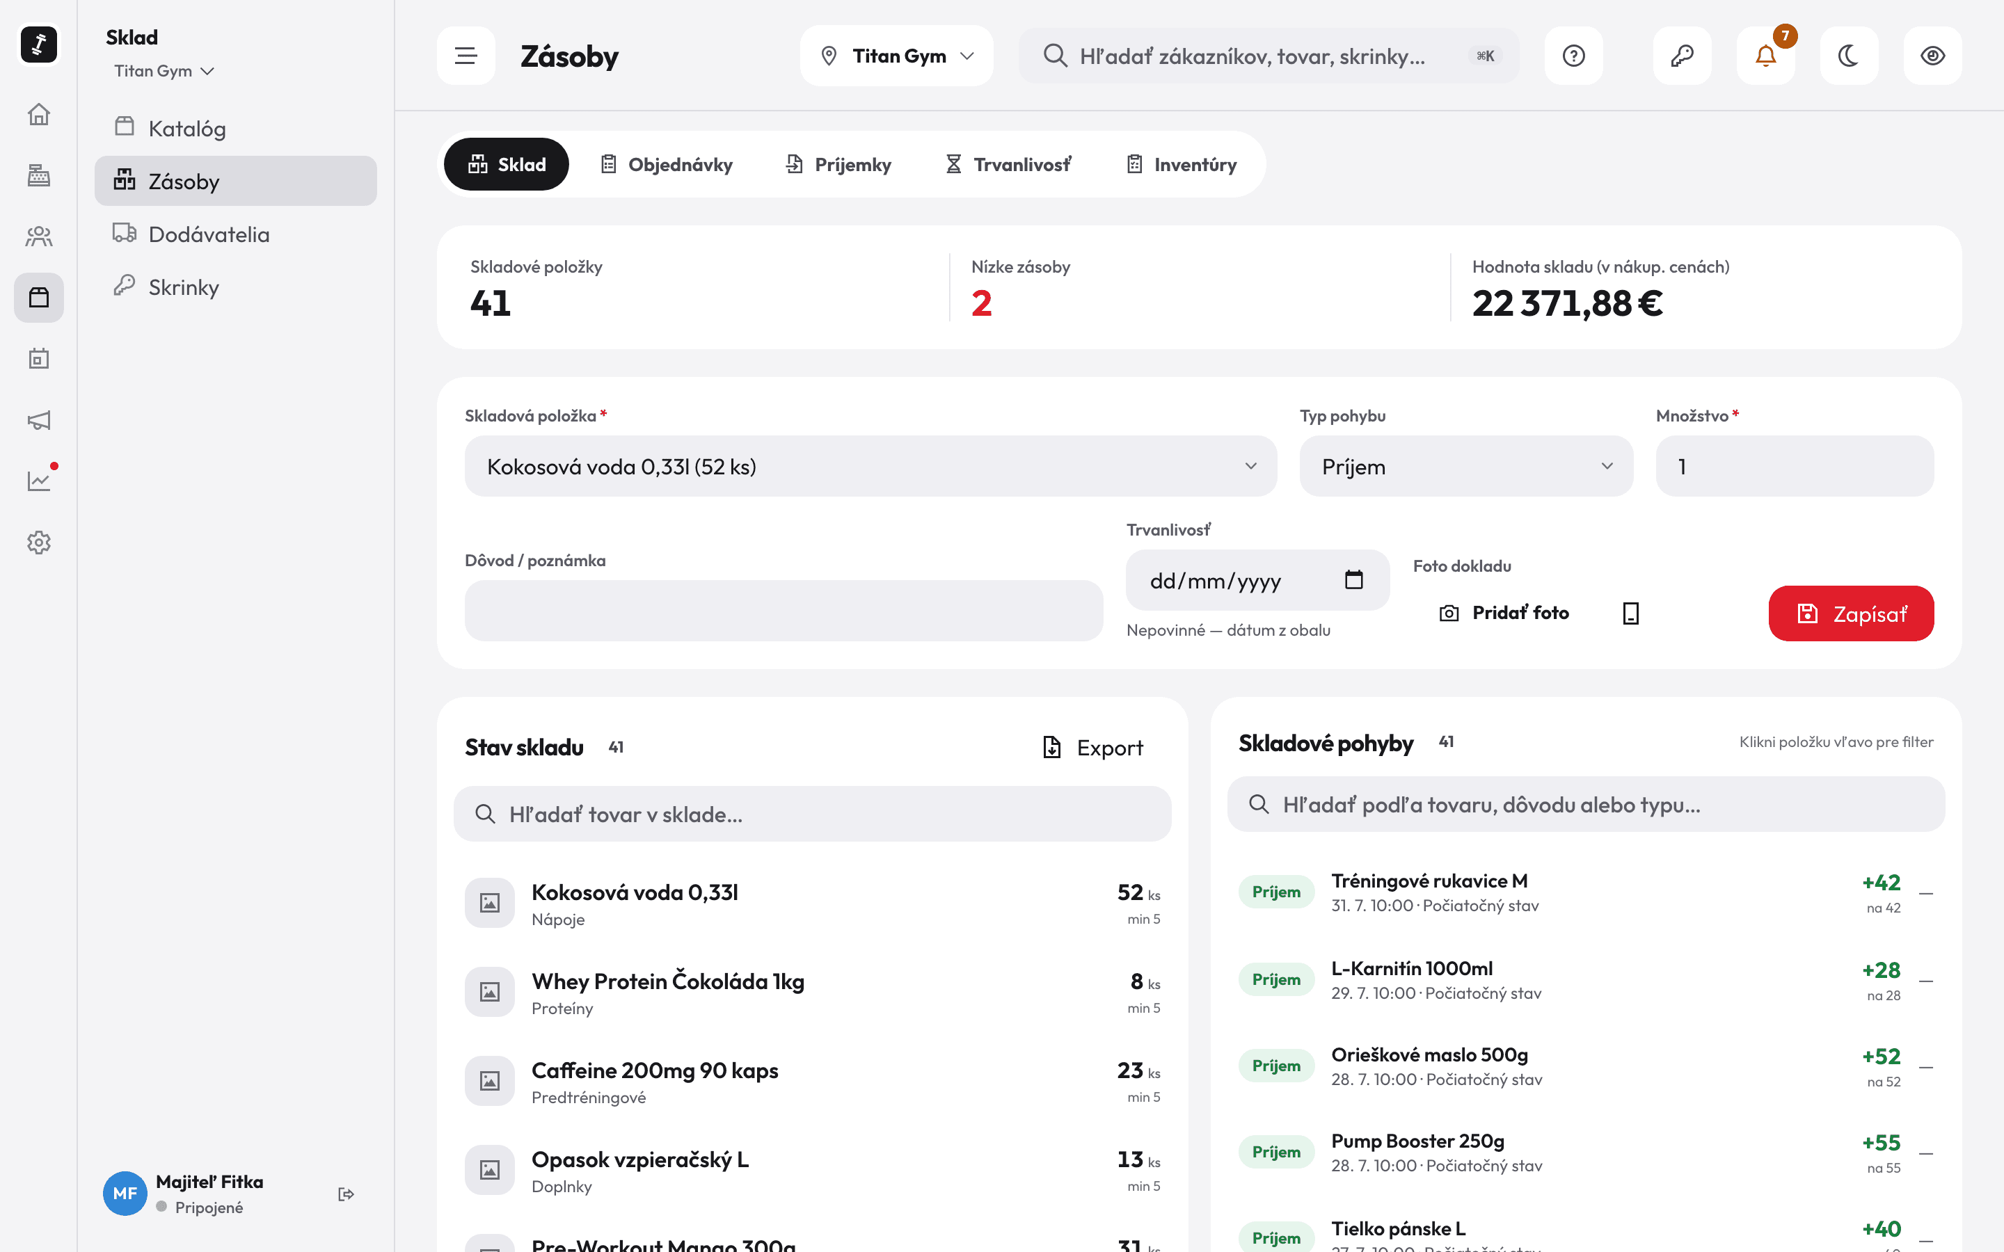
Task: Select Opasok vzpieračský L stock item name
Action: tap(639, 1159)
